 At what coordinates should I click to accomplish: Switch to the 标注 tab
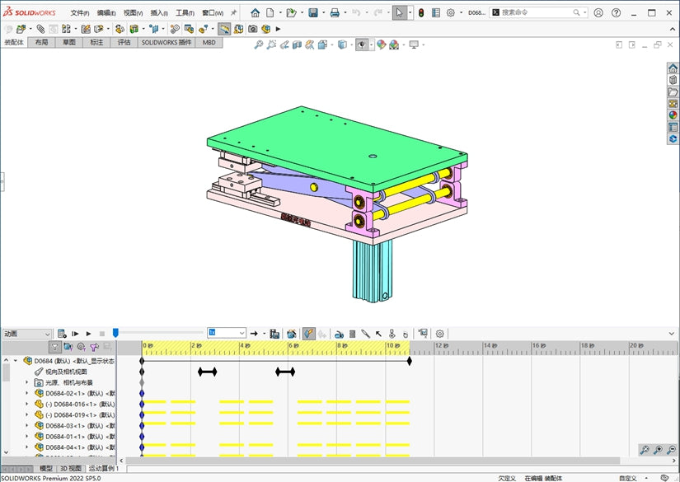point(96,43)
